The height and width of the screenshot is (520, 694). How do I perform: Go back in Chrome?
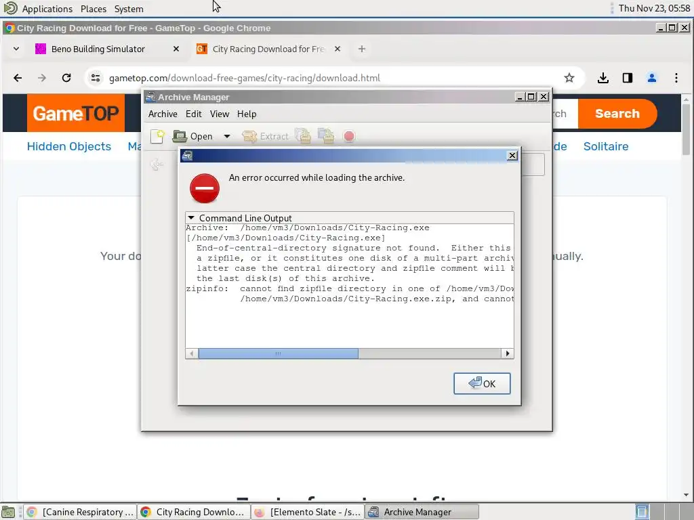coord(18,78)
